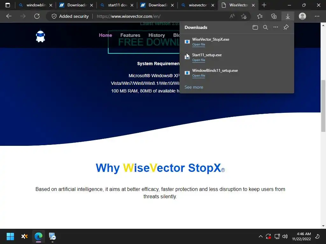Click the sync update tray icon
The image size is (326, 244).
click(x=268, y=236)
